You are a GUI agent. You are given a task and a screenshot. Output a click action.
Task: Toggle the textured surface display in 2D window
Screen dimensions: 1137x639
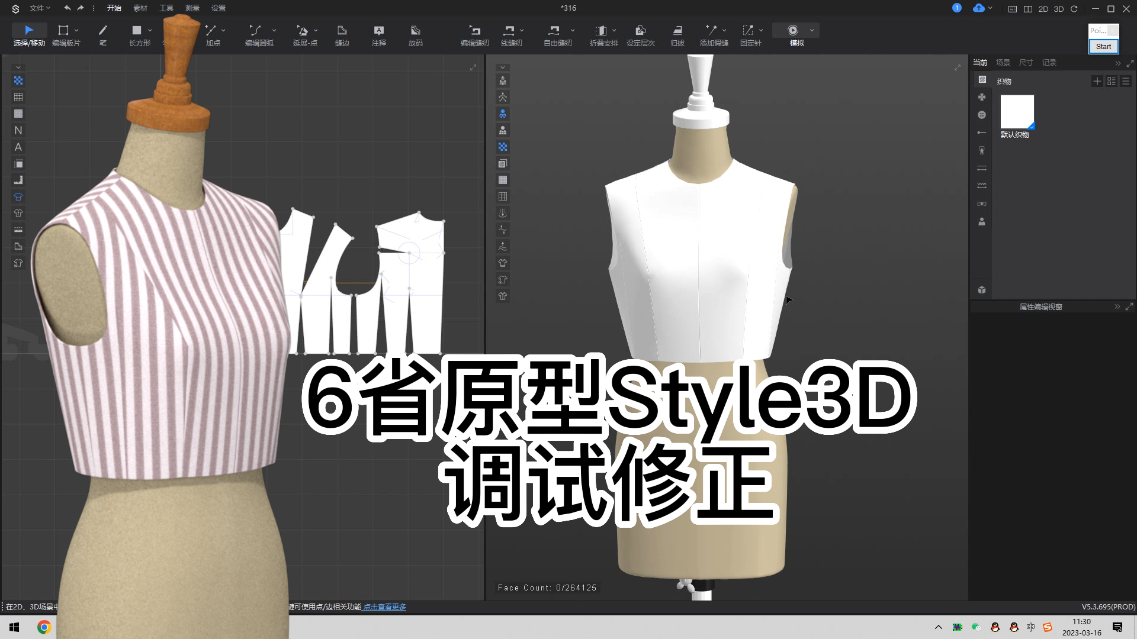tap(18, 80)
